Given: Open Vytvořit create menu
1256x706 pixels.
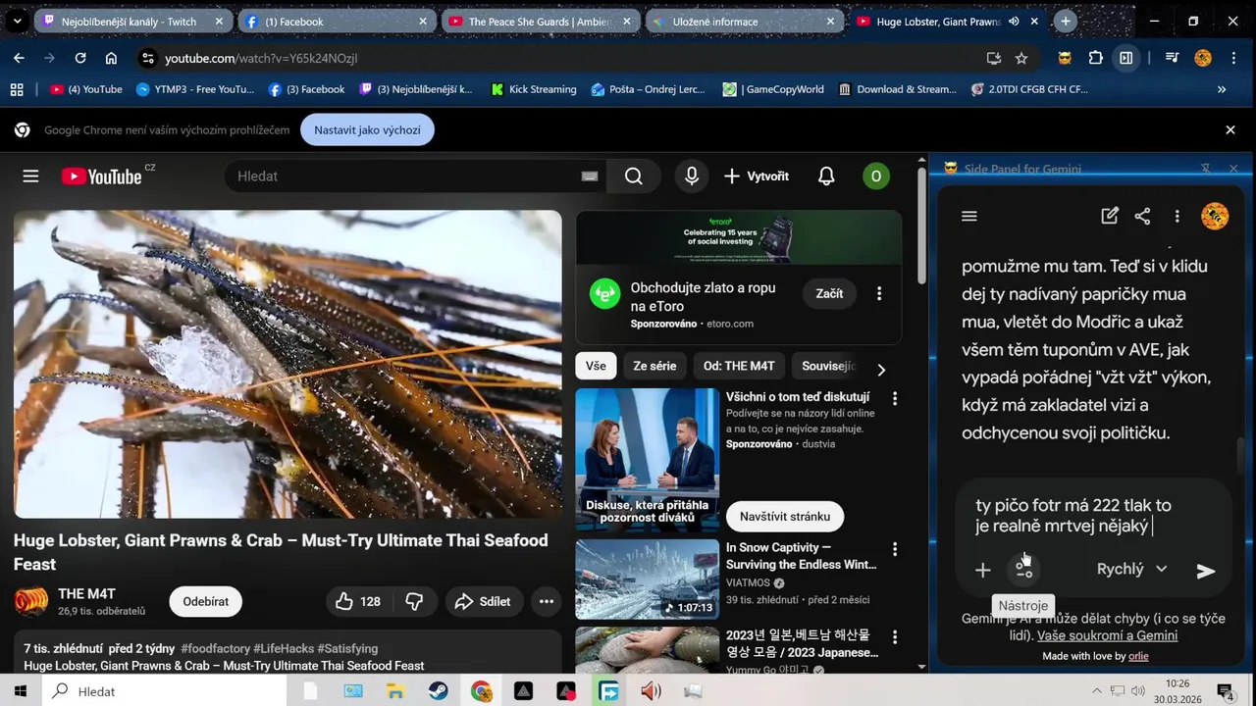Looking at the screenshot, I should point(757,176).
